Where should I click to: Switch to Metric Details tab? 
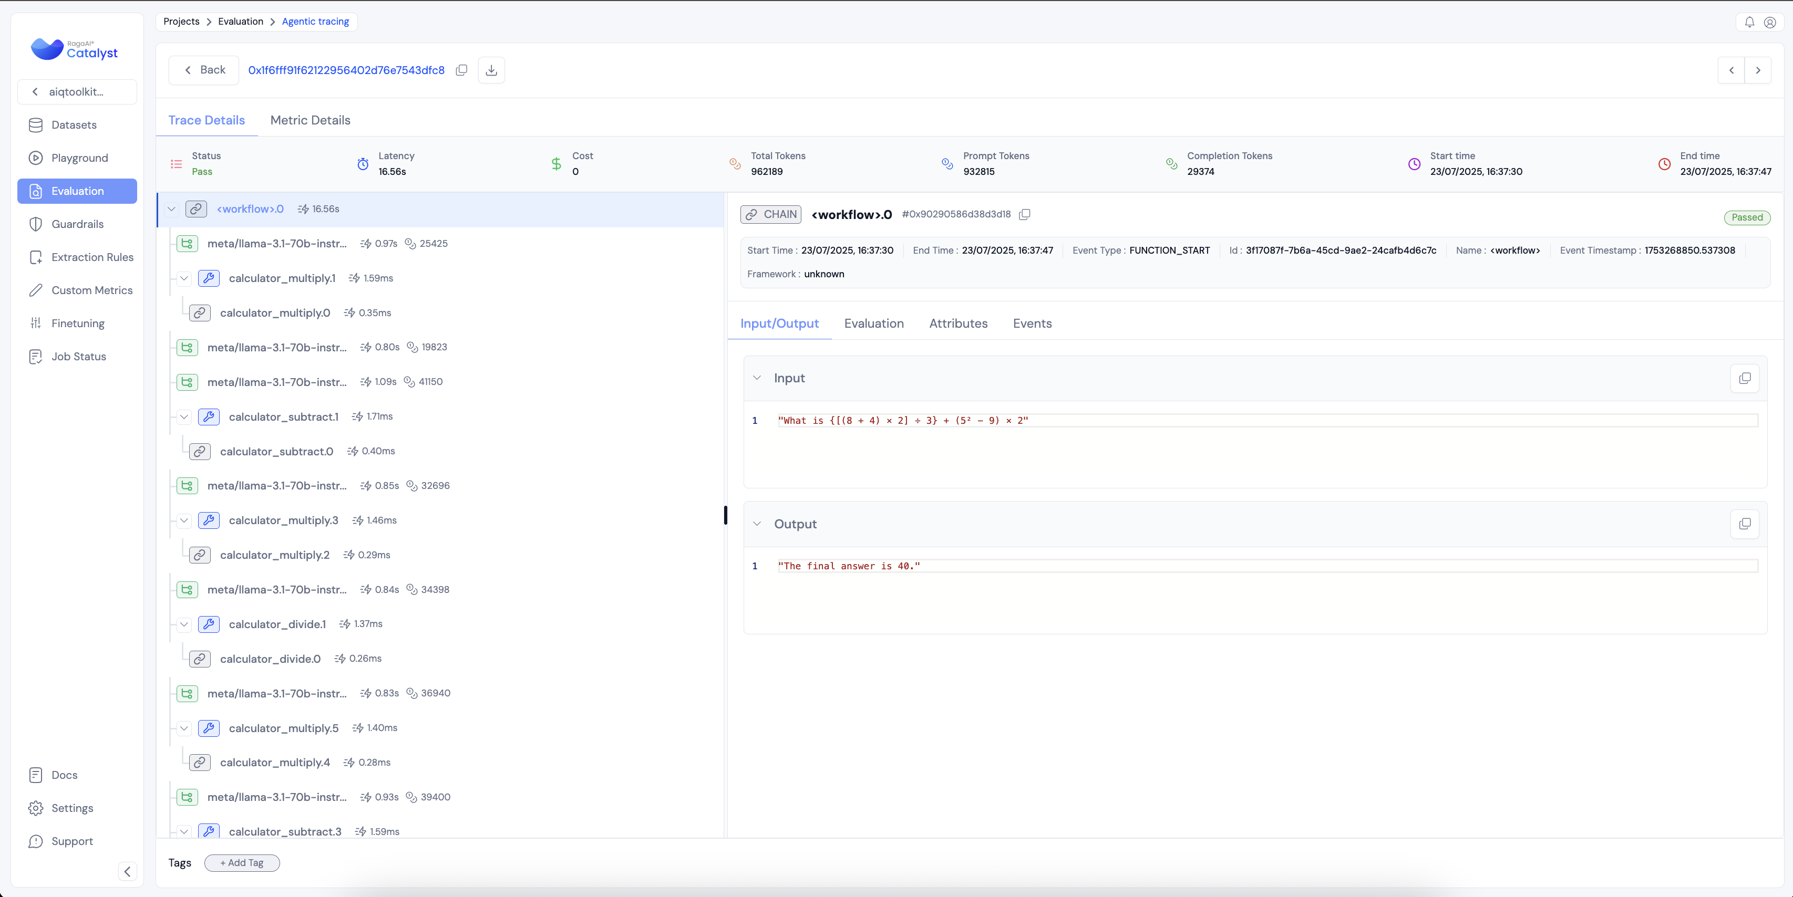(x=310, y=120)
